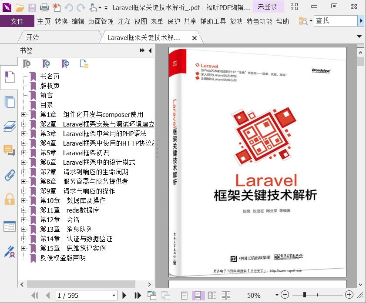Image resolution: width=366 pixels, height=303 pixels.
Task: Expand the bookmark panel with double arrows
Action: point(142,50)
